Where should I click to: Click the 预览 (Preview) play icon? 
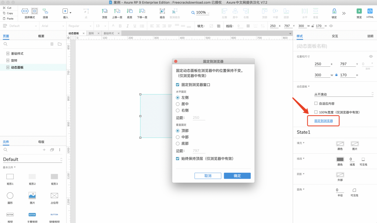pyautogui.click(x=359, y=11)
